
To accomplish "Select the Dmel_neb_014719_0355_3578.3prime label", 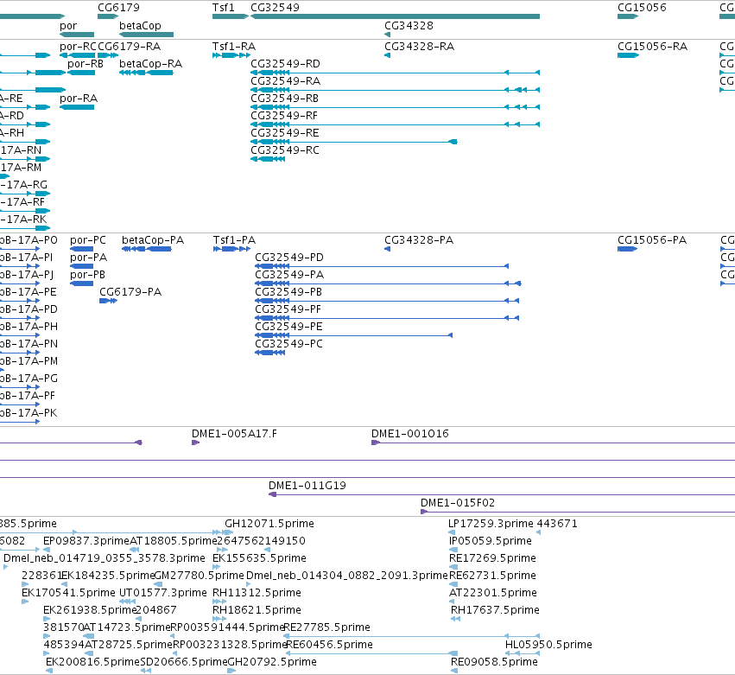I will (x=104, y=558).
